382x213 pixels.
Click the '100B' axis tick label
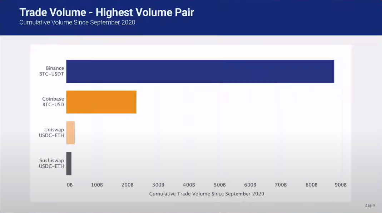(97, 185)
